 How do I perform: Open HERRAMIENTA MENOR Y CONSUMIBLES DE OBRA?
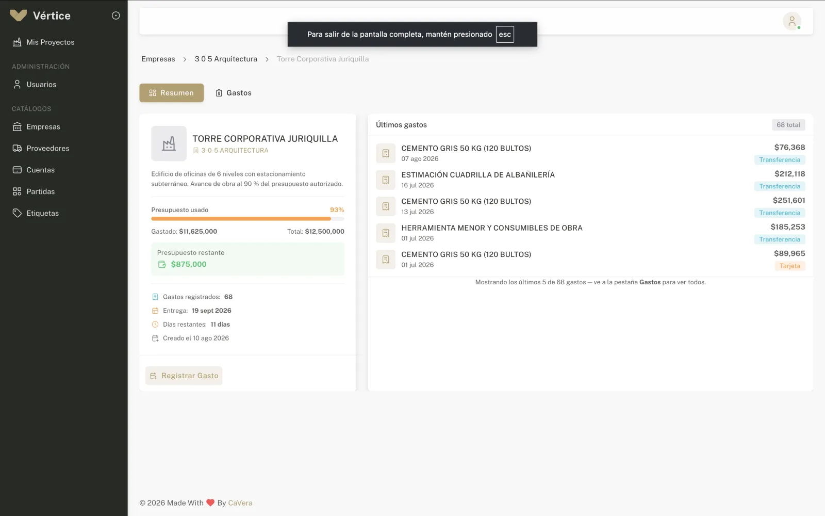tap(492, 228)
